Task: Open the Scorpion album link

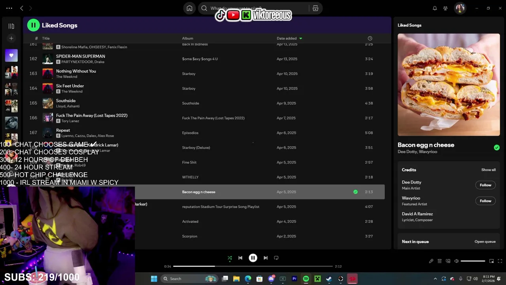Action: click(x=189, y=236)
